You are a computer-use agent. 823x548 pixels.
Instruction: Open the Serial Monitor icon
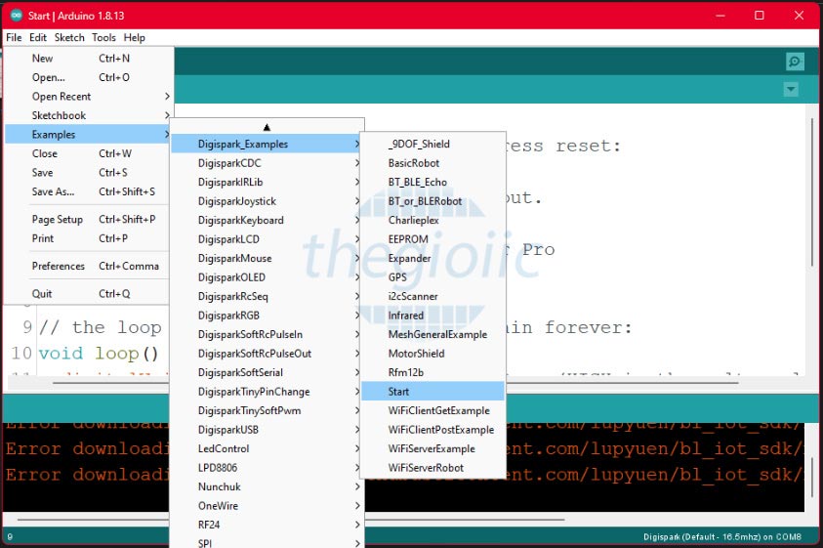796,62
